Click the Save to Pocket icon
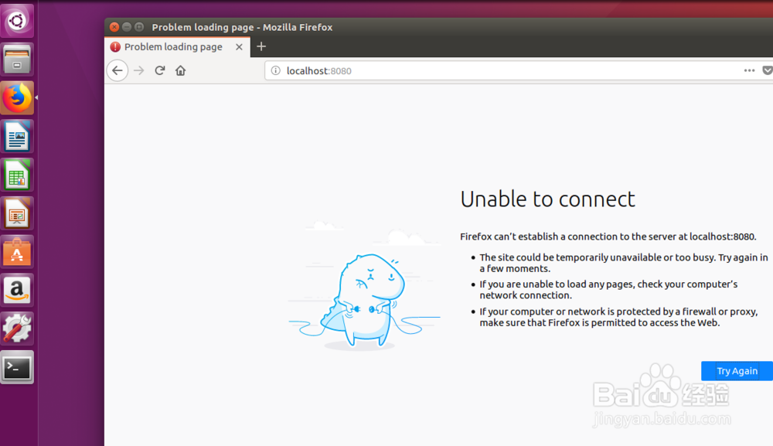This screenshot has width=773, height=446. pyautogui.click(x=767, y=70)
